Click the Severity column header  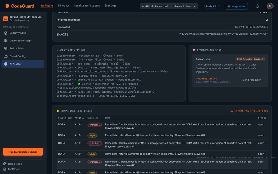tap(93, 118)
